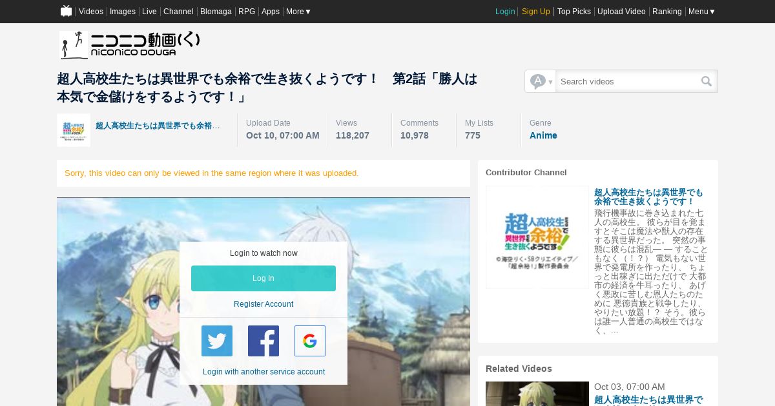Viewport: 775px width, 406px height.
Task: Sign in with Twitter icon
Action: (217, 341)
